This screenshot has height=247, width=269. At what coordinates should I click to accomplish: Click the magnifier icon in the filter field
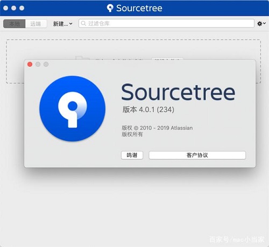click(x=83, y=24)
